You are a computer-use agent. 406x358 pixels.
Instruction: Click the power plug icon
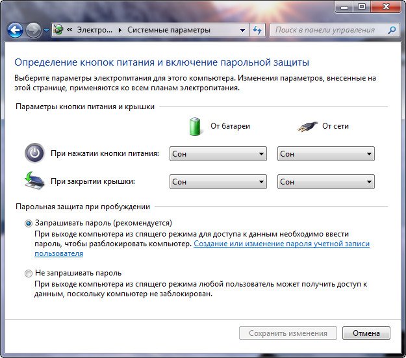point(307,127)
